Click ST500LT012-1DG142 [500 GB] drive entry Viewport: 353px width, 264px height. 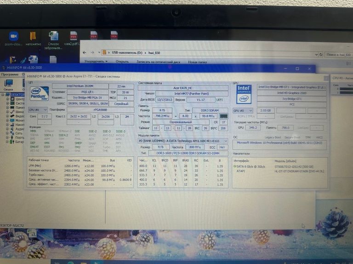point(294,166)
